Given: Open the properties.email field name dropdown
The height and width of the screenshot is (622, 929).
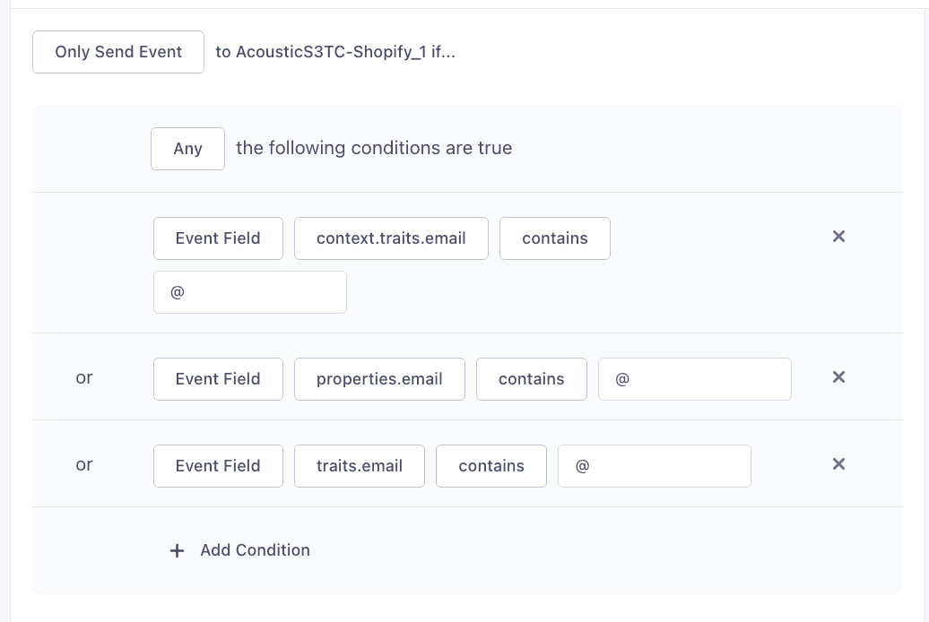Looking at the screenshot, I should [x=379, y=378].
